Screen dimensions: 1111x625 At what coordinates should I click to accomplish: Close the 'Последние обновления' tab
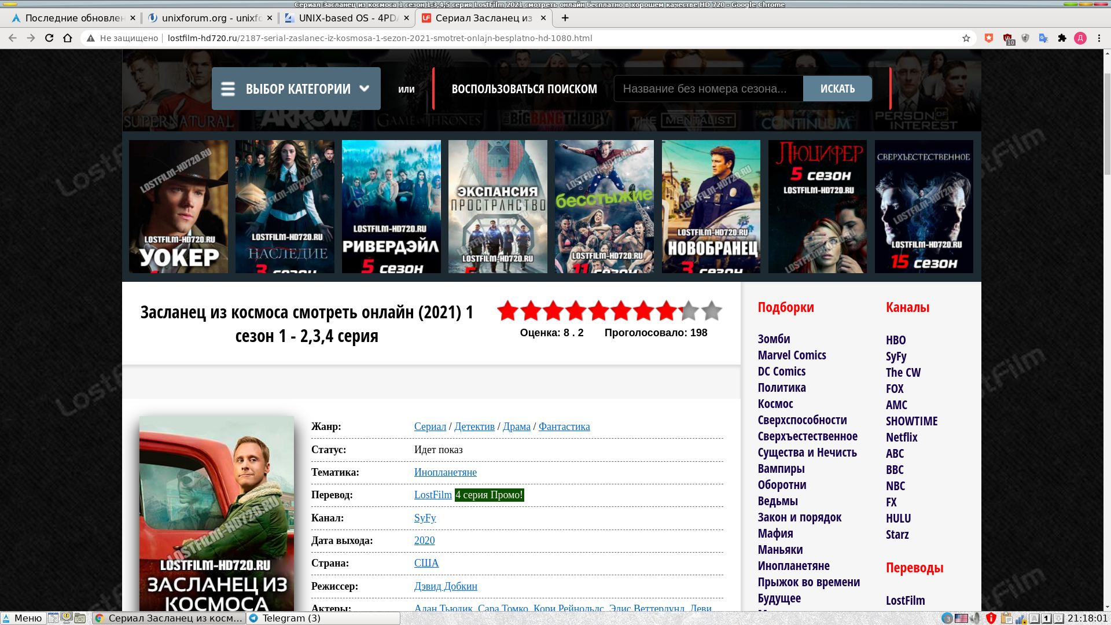click(133, 18)
